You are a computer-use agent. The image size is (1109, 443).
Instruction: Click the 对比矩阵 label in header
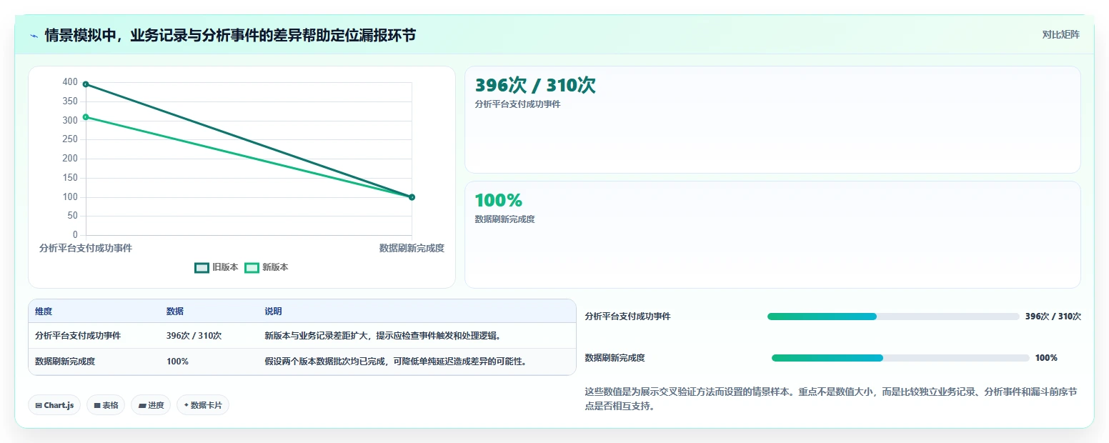1061,34
